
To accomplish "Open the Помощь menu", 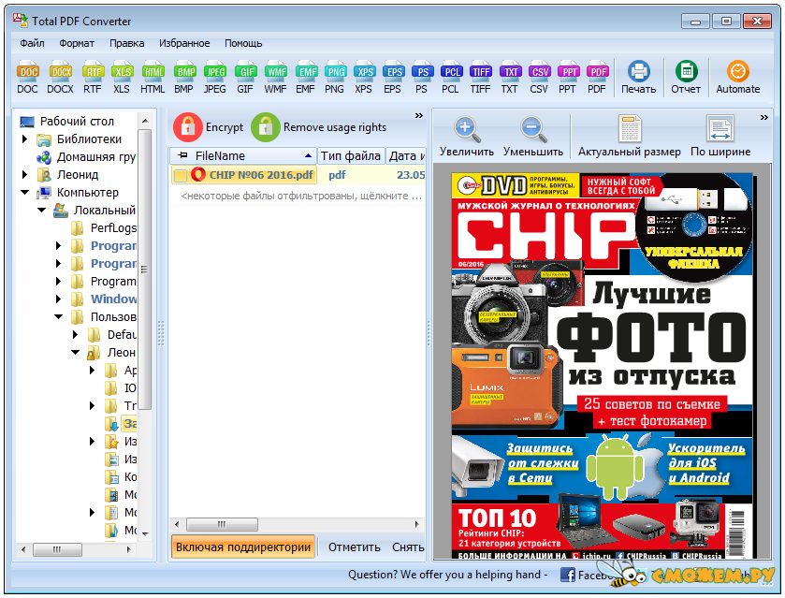I will 243,43.
